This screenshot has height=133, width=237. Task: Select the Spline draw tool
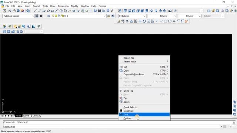click(70, 11)
